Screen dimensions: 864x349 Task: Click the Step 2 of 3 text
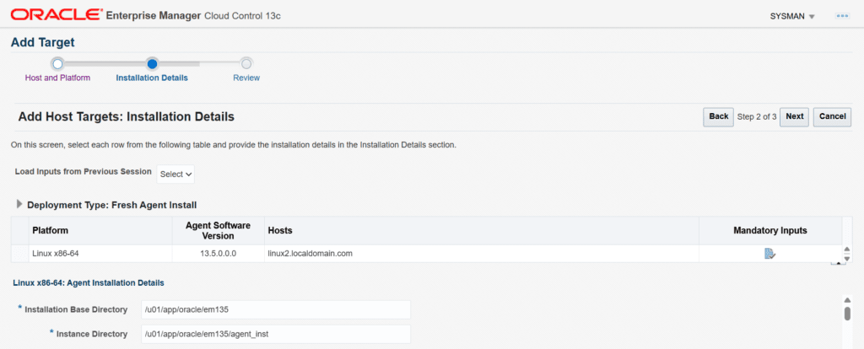tap(757, 116)
